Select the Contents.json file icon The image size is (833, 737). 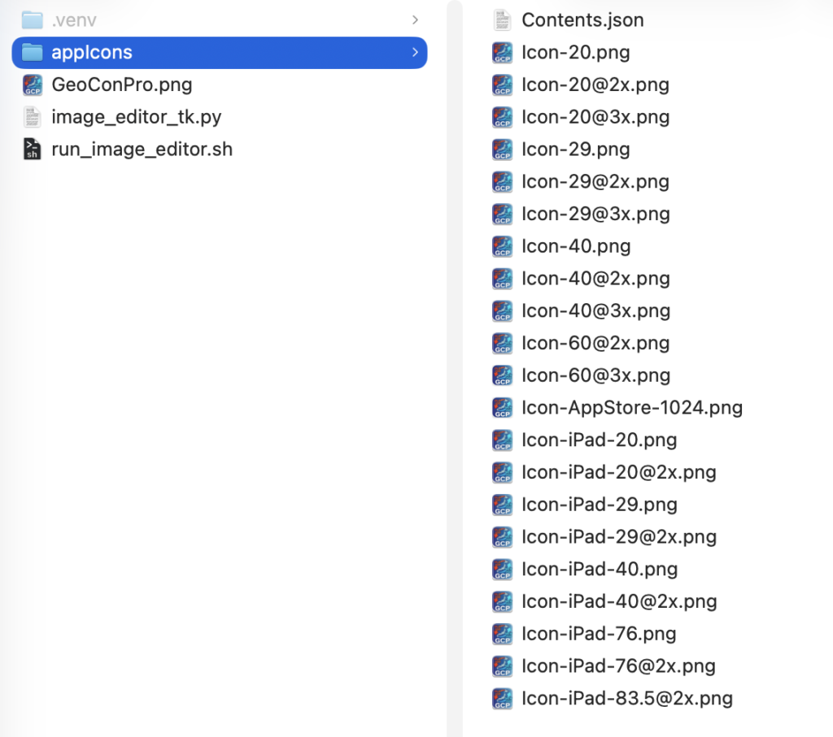pyautogui.click(x=502, y=20)
